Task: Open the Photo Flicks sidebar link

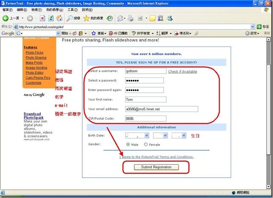Action: coord(34,52)
